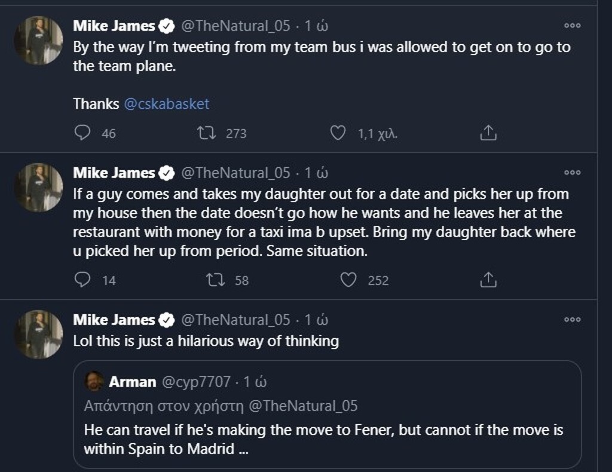Share the daughter date tweet

[488, 279]
